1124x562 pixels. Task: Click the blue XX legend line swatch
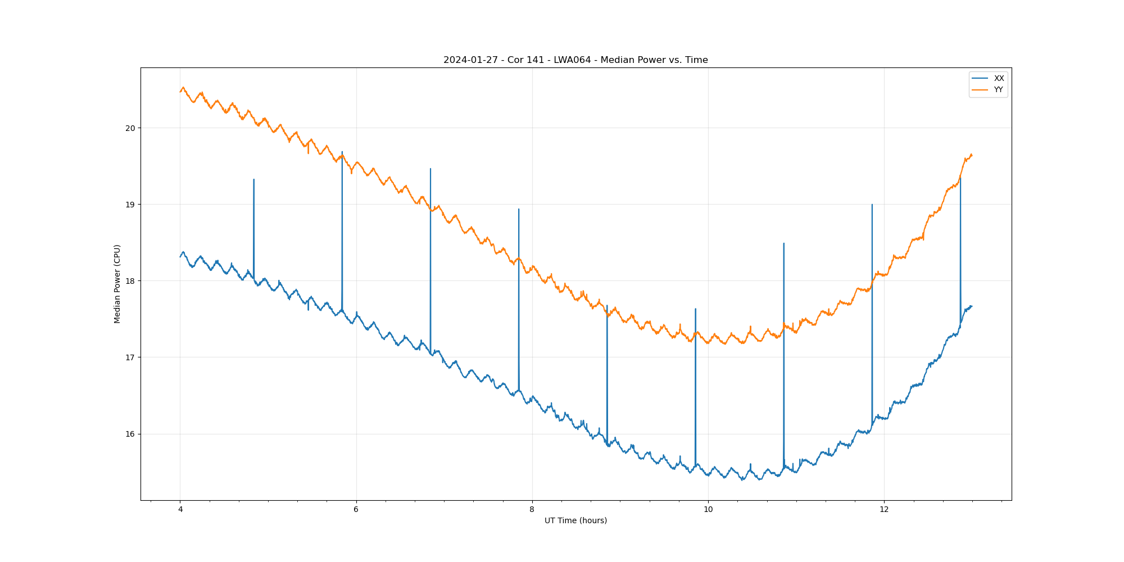pyautogui.click(x=980, y=79)
